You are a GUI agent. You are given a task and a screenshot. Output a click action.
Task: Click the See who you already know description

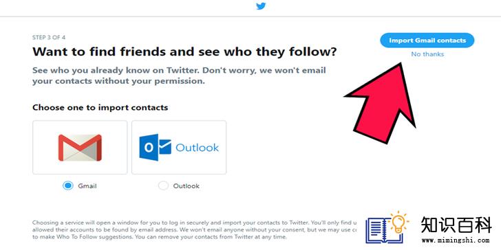pyautogui.click(x=179, y=76)
